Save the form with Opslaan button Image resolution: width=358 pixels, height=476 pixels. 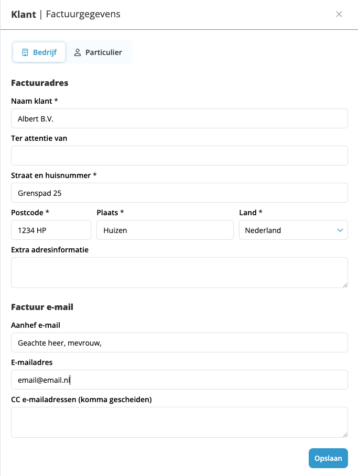[328, 458]
